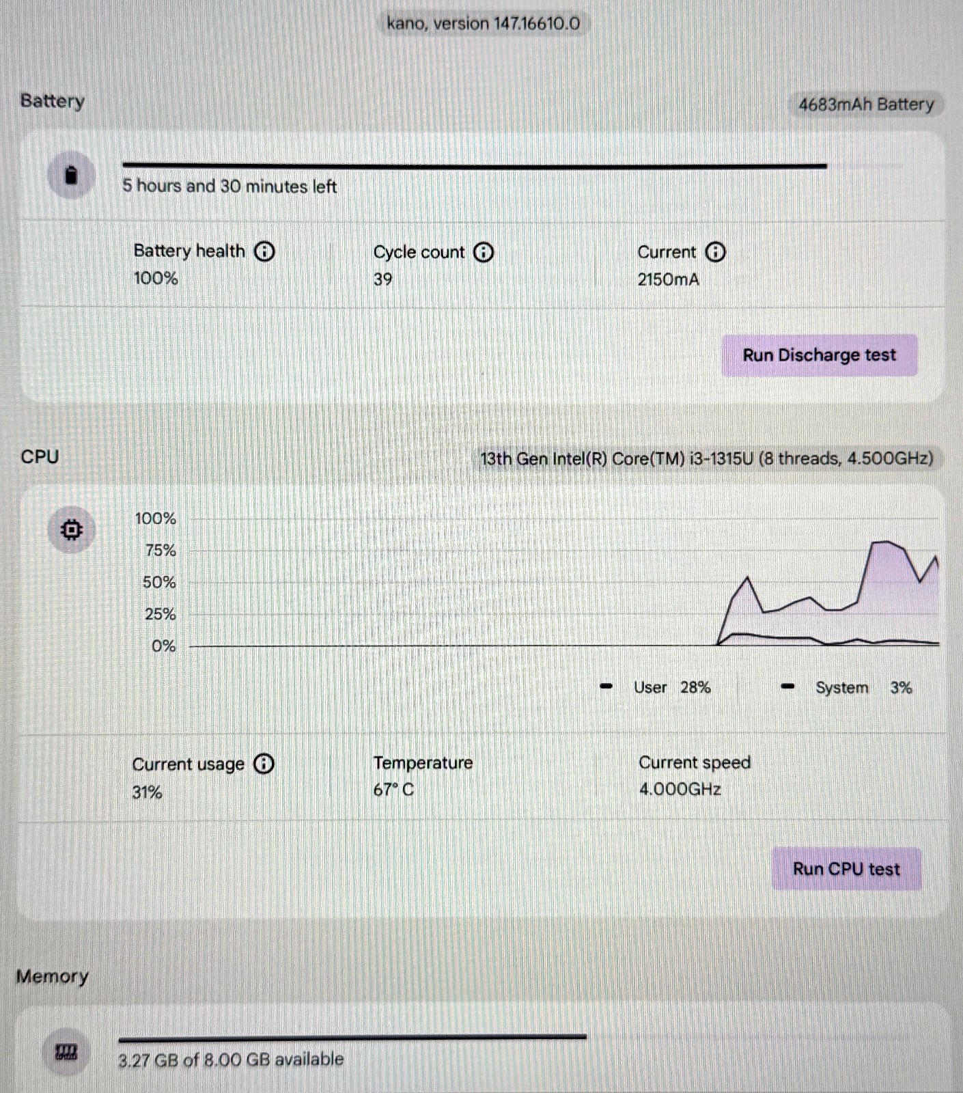
Task: Click the 13th Gen Intel Core processor chip
Action: [707, 458]
